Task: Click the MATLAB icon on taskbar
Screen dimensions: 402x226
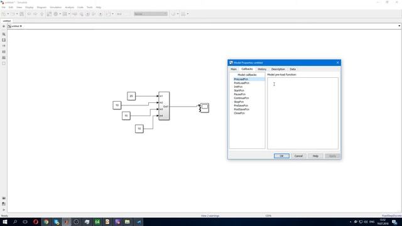Action: tap(67, 222)
